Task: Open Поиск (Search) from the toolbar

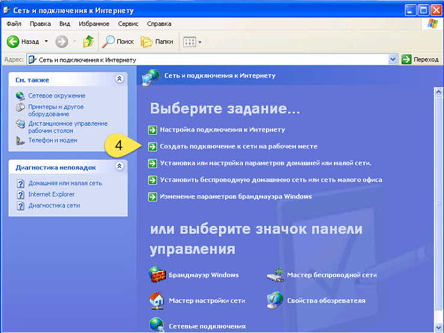Action: [x=117, y=41]
